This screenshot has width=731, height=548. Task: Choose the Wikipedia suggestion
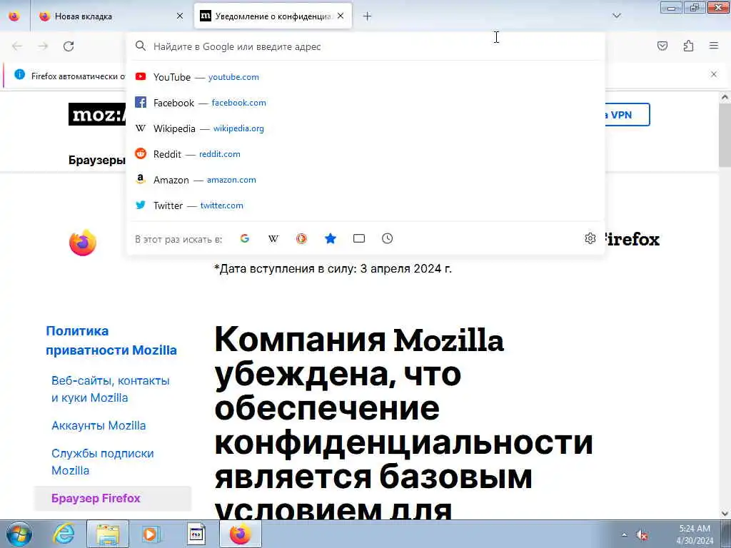coord(365,128)
